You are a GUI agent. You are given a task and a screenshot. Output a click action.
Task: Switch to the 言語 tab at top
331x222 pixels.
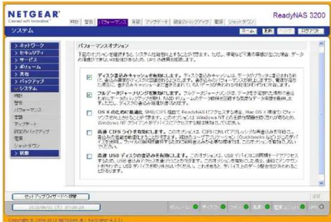(136, 22)
